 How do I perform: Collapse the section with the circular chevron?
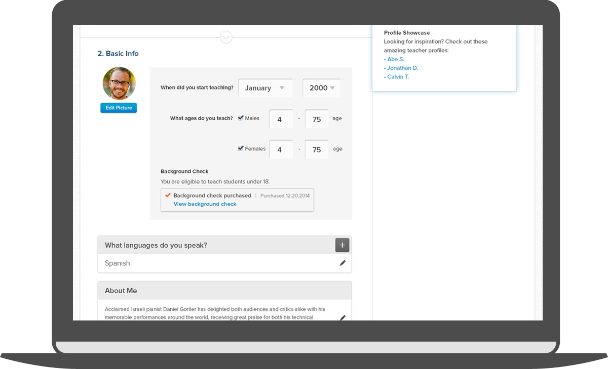click(226, 37)
